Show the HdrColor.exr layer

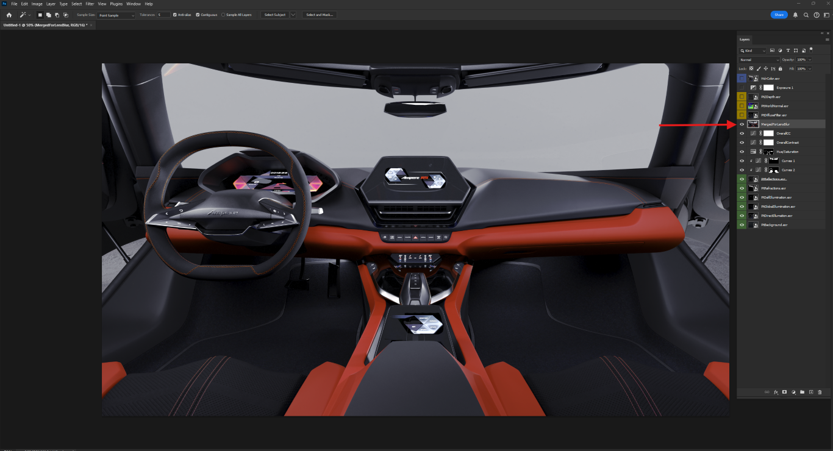[742, 79]
